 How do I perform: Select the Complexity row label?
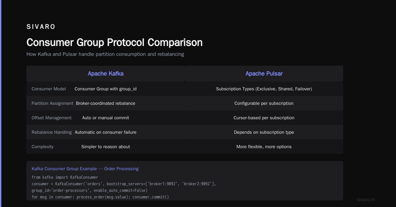(43, 147)
